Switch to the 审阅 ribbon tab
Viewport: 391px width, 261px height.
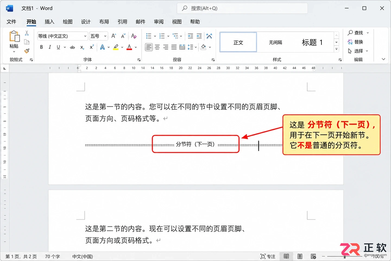point(159,22)
